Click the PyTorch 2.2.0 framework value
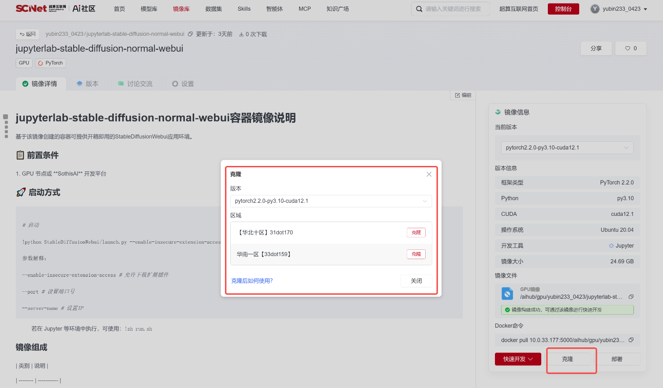Viewport: 663px width, 388px height. point(617,182)
